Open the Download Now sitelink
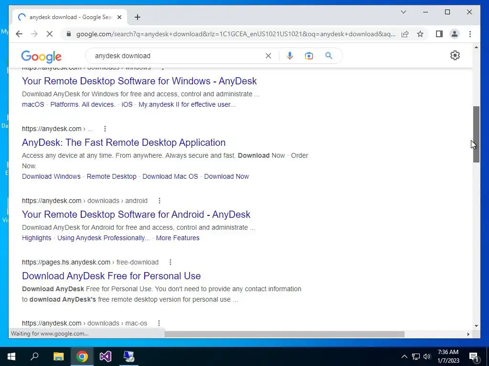This screenshot has height=366, width=489. tap(226, 176)
